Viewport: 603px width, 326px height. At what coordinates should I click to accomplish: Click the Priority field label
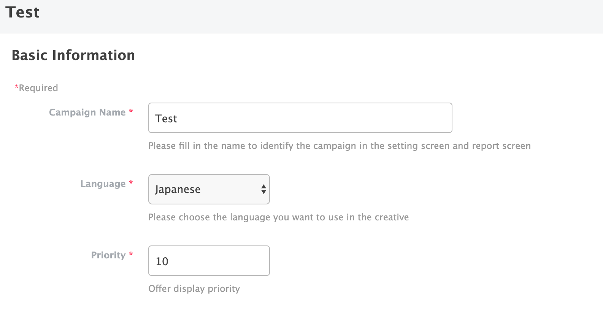pyautogui.click(x=108, y=255)
